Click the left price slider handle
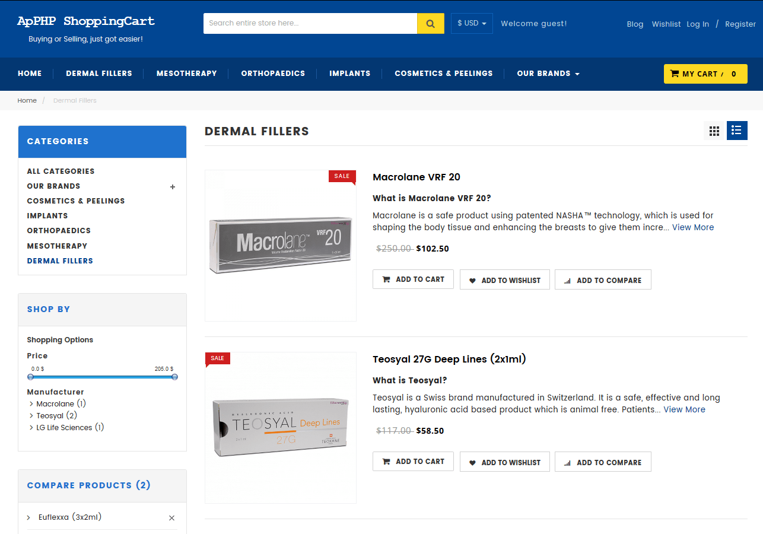 tap(31, 377)
